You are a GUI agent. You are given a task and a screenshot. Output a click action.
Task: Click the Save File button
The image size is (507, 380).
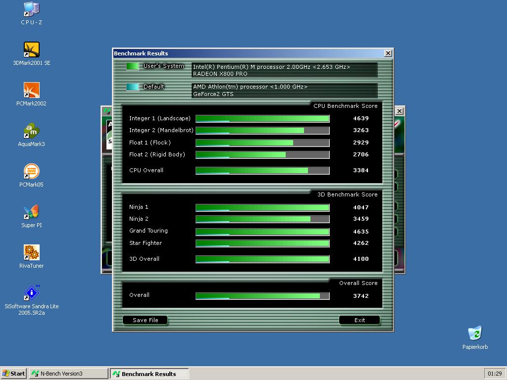click(145, 320)
